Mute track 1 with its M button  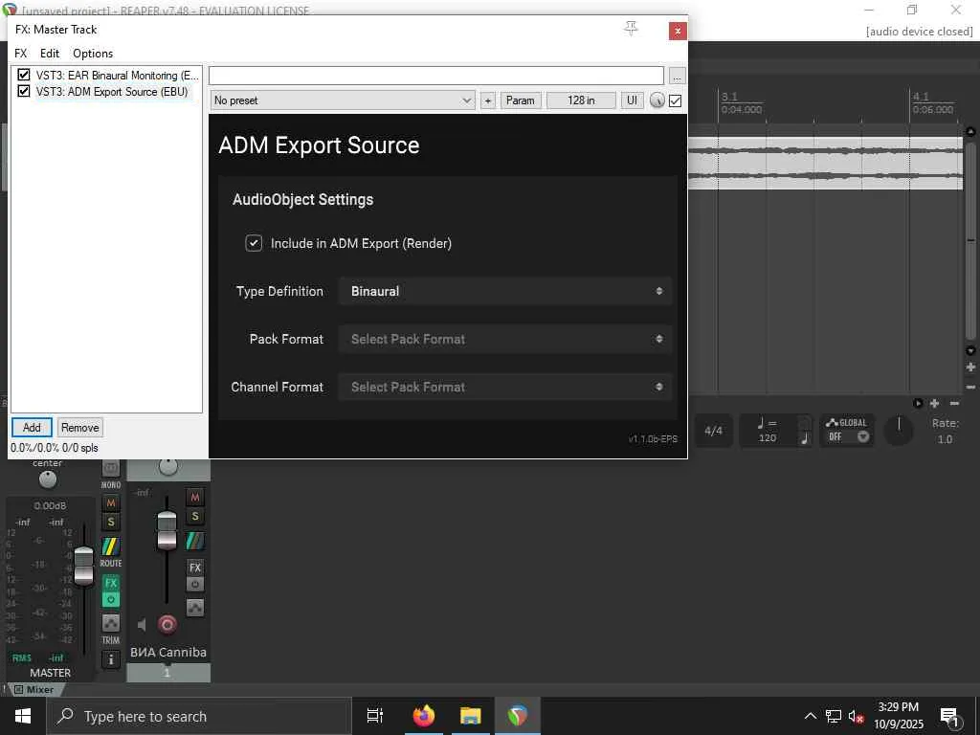(195, 497)
